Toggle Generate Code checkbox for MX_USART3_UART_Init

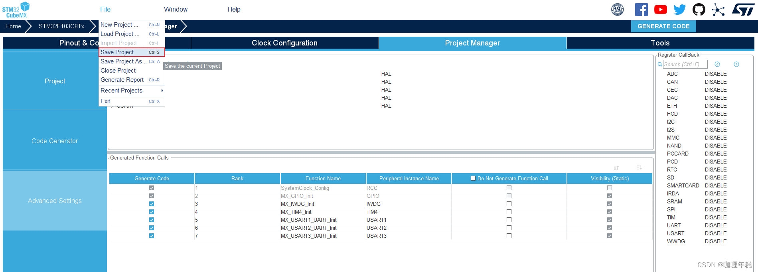152,236
